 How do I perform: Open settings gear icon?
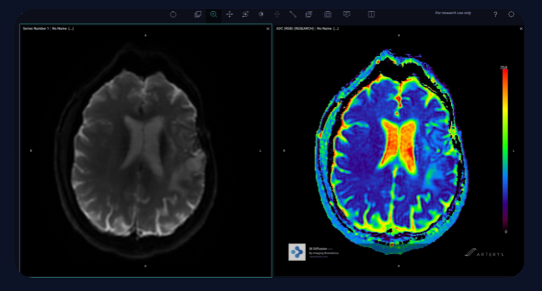(511, 14)
